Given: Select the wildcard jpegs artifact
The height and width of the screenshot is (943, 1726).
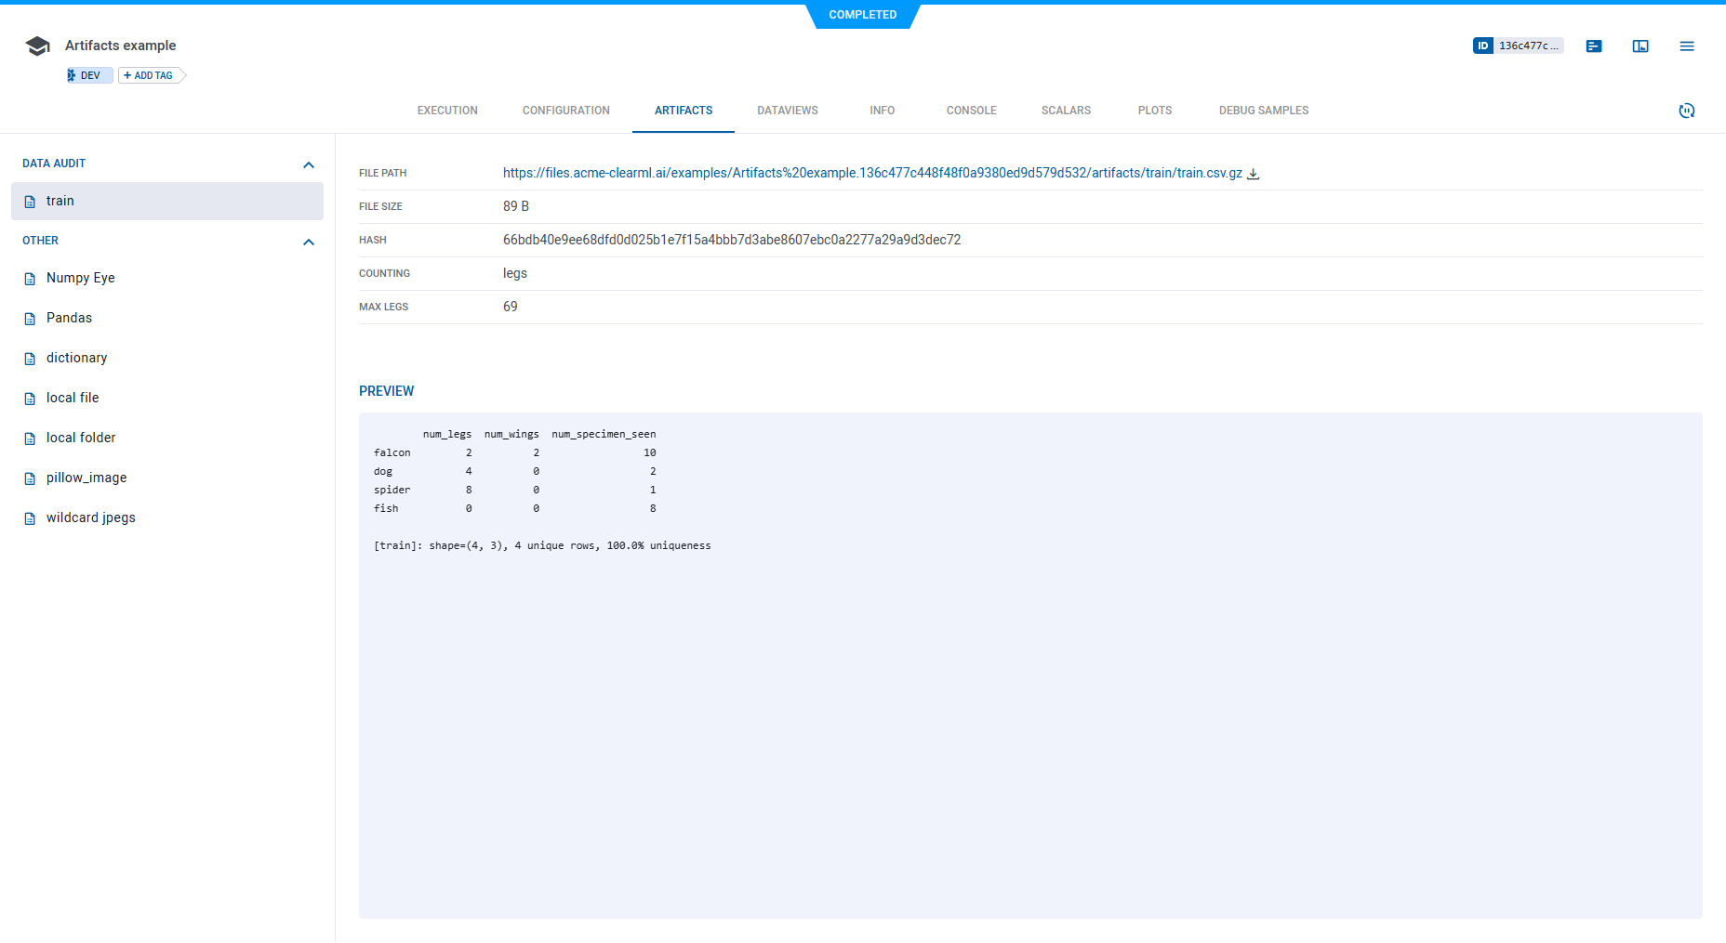Looking at the screenshot, I should 90,517.
